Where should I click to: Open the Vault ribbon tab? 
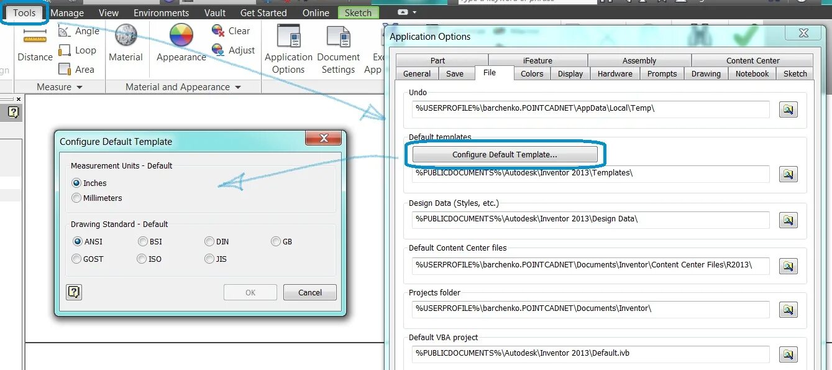(x=215, y=12)
